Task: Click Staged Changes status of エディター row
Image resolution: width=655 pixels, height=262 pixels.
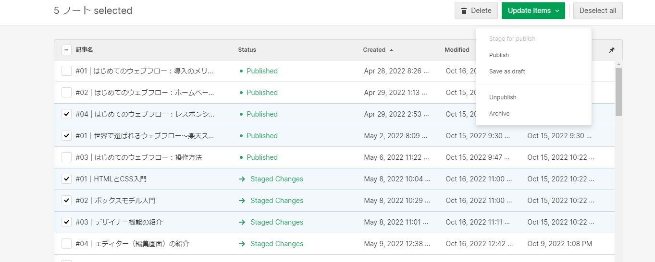Action: coord(272,244)
